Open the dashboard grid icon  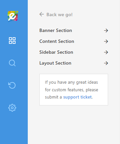(x=12, y=41)
